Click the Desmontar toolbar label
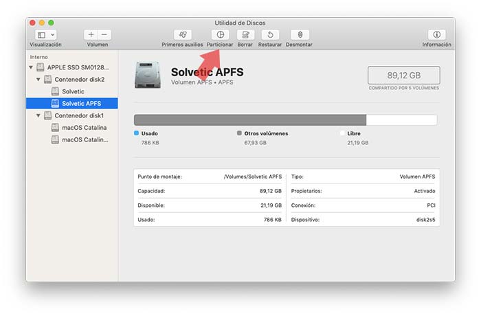 click(299, 45)
